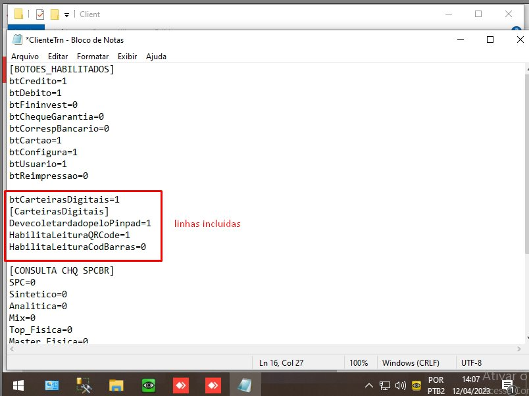Open the hammer-and-wrench tools taskbar icon
529x396 pixels.
[x=84, y=385]
